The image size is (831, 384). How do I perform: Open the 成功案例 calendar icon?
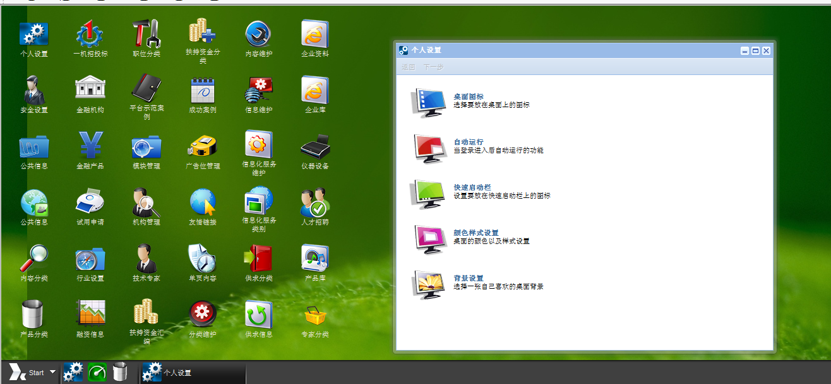pyautogui.click(x=203, y=90)
